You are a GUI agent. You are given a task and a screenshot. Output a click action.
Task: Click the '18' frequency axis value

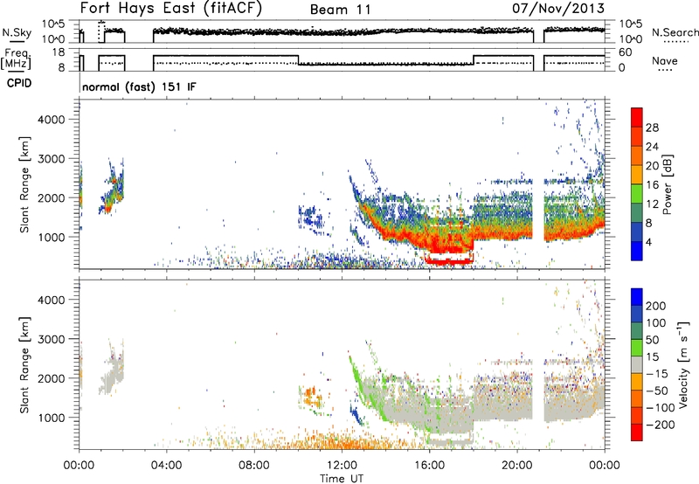(x=59, y=52)
